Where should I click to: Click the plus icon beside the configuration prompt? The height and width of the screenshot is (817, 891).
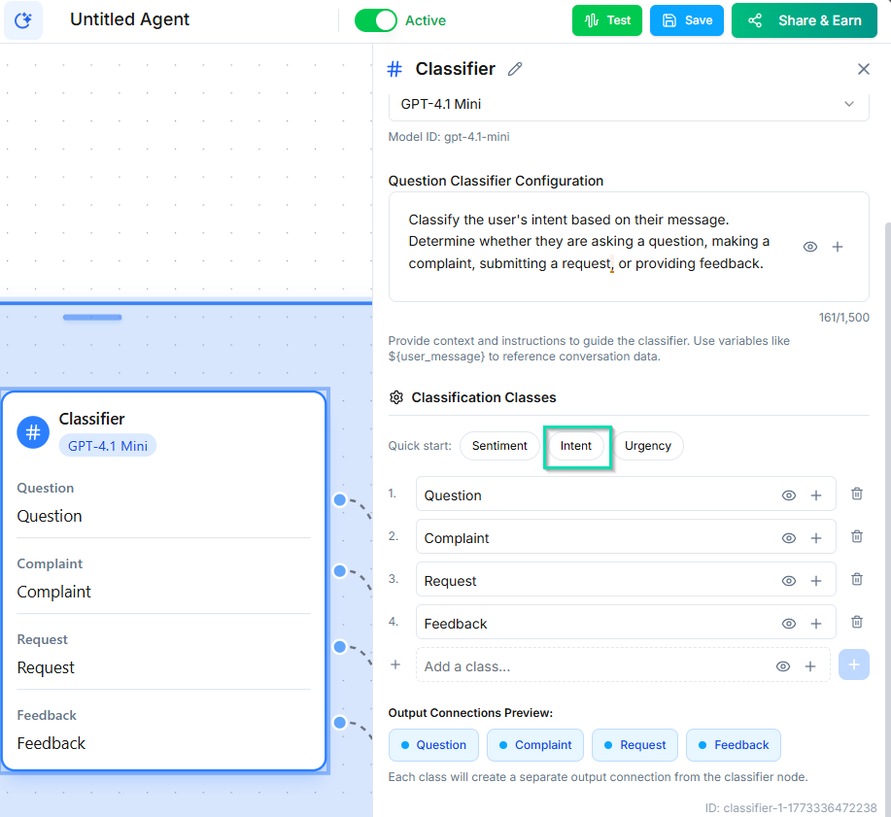[x=838, y=247]
